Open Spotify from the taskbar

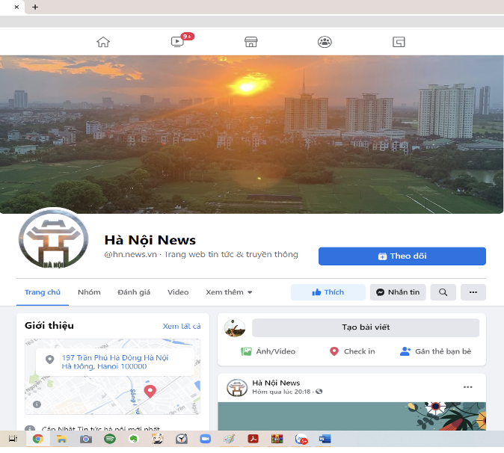point(109,439)
